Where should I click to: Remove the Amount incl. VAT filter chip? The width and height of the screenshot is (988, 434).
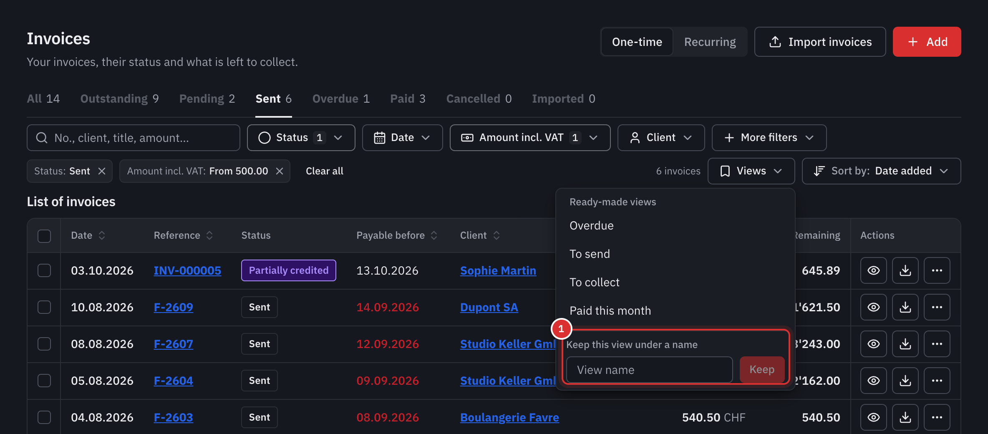280,171
